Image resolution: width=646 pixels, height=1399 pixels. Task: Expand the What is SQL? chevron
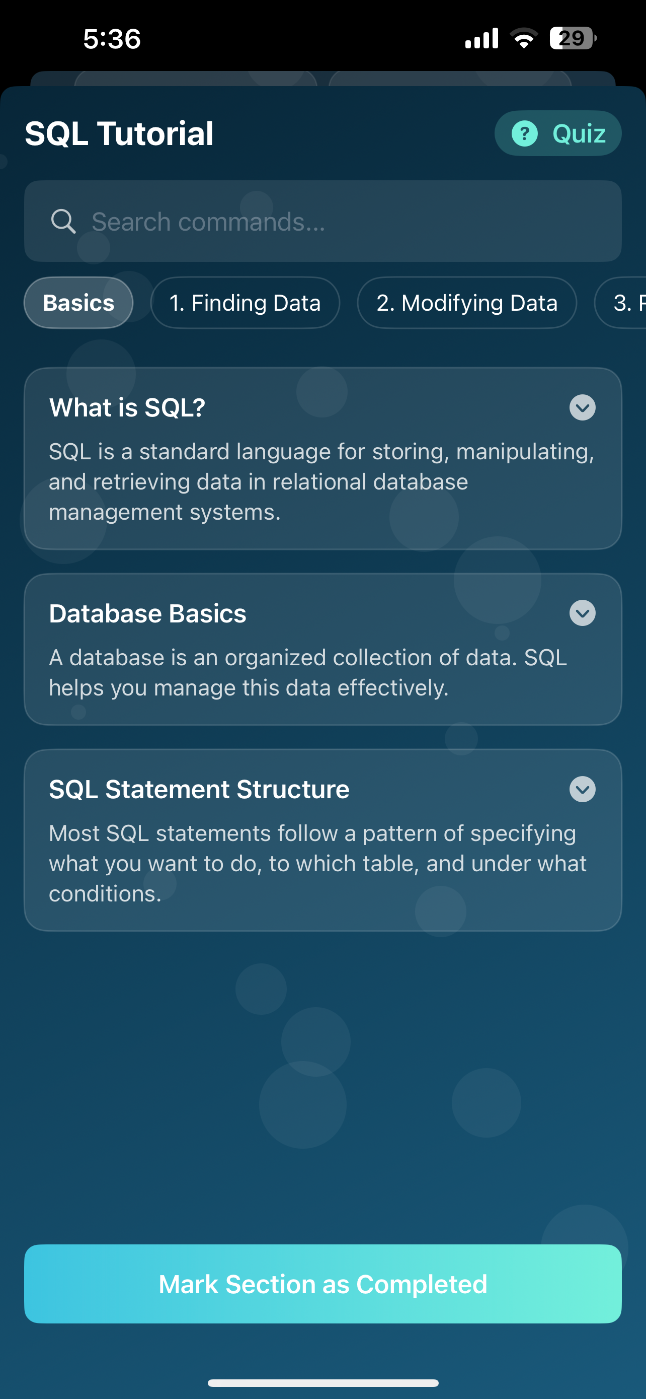click(x=582, y=407)
